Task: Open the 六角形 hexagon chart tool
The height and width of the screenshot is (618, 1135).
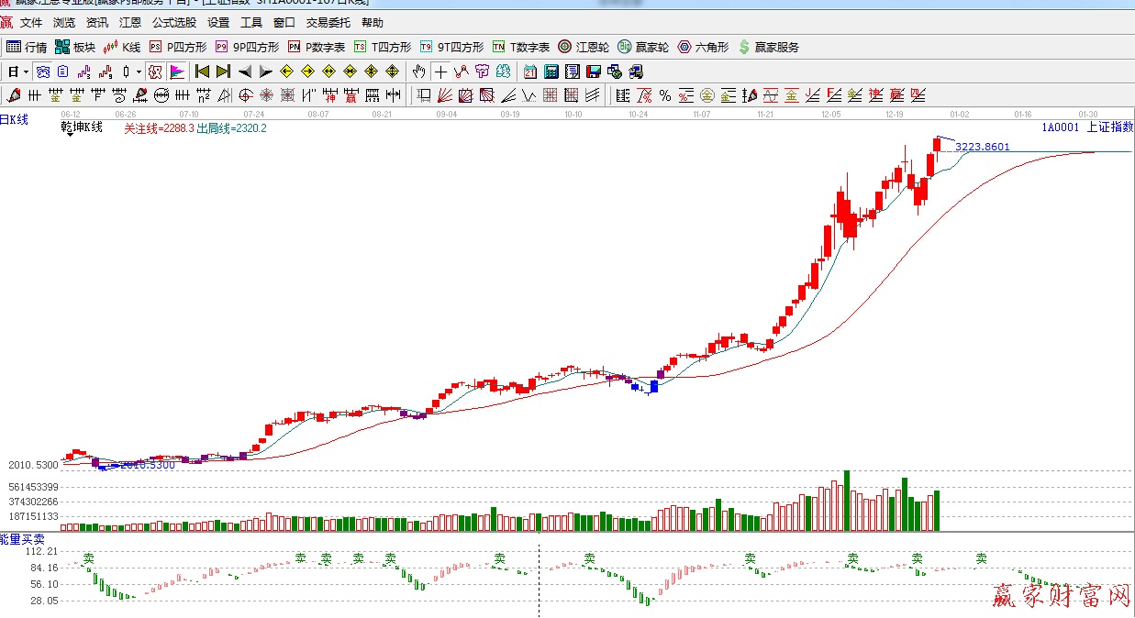Action: point(703,47)
